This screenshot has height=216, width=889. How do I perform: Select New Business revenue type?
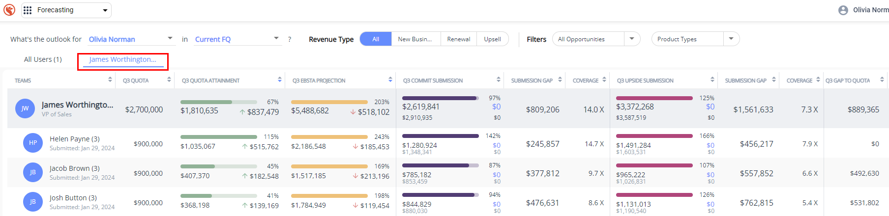coord(415,39)
